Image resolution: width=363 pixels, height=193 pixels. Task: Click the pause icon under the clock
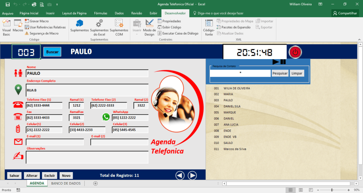click(283, 62)
